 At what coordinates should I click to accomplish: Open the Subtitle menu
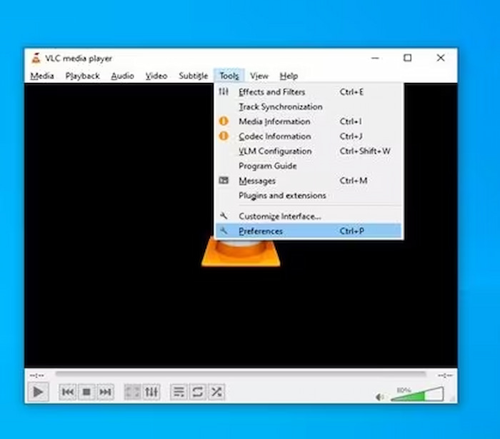[194, 76]
